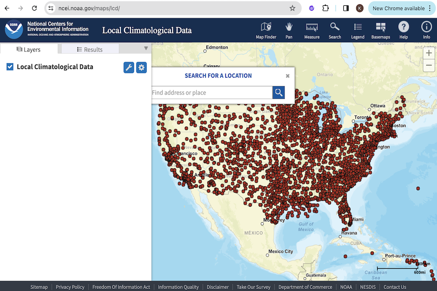
Task: Click the Find address or place field
Action: click(x=212, y=93)
